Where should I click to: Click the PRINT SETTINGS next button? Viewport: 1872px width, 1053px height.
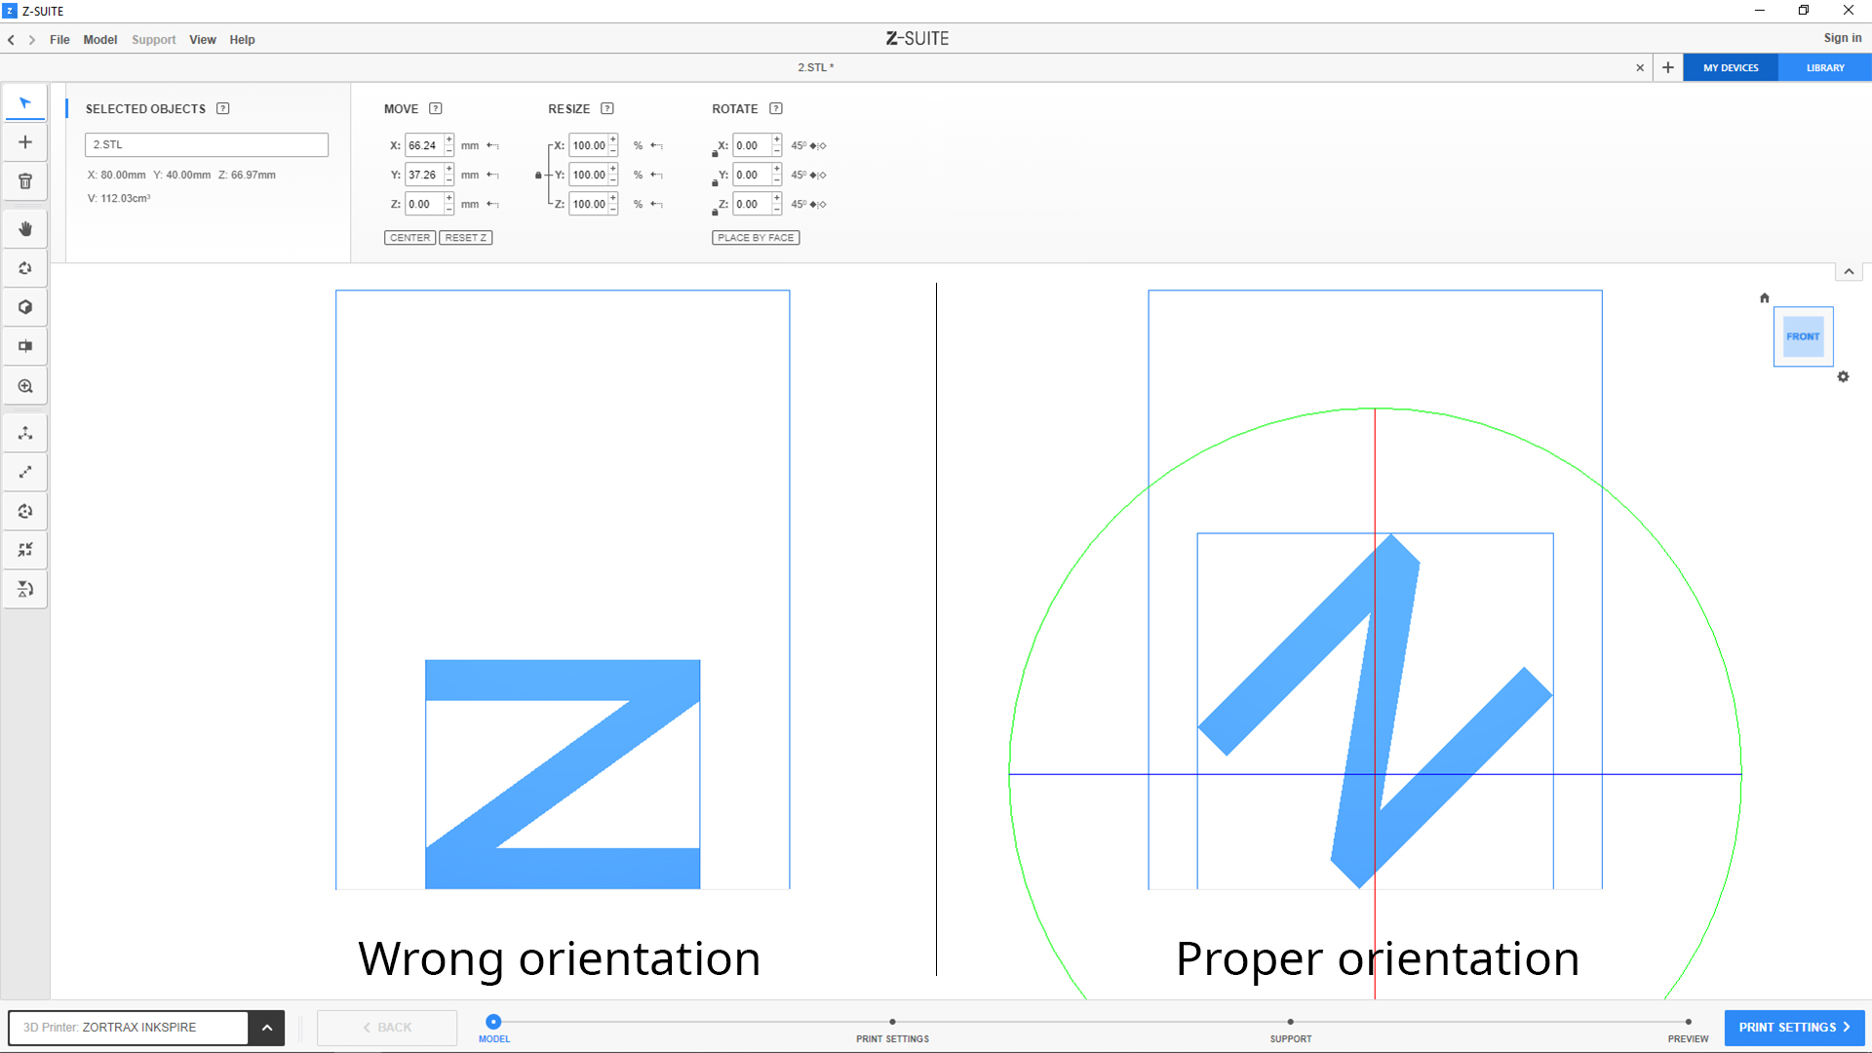pos(1794,1028)
